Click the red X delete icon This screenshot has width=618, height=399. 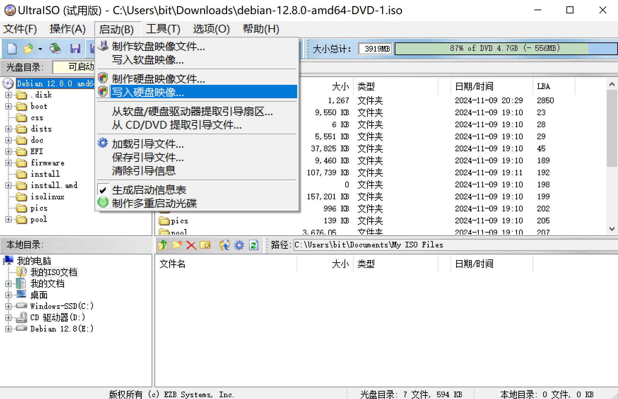191,245
